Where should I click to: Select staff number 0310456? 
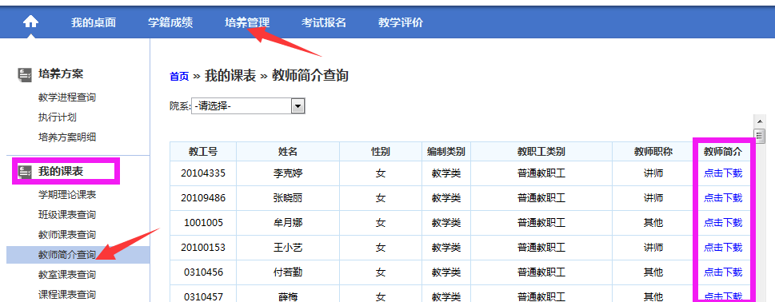point(203,272)
